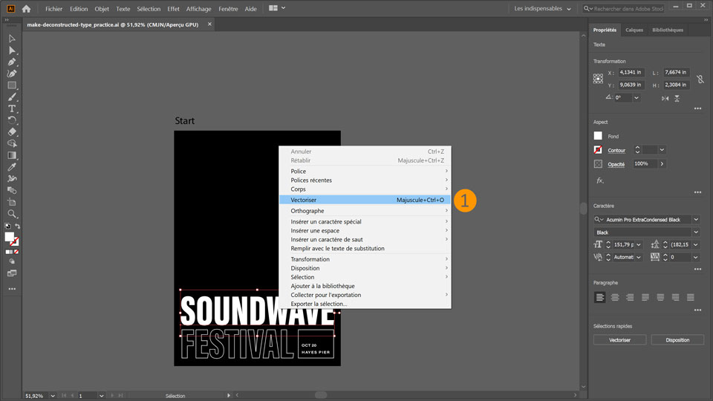Click the Disposition quick action button
Viewport: 713px width, 401px height.
[x=677, y=340]
